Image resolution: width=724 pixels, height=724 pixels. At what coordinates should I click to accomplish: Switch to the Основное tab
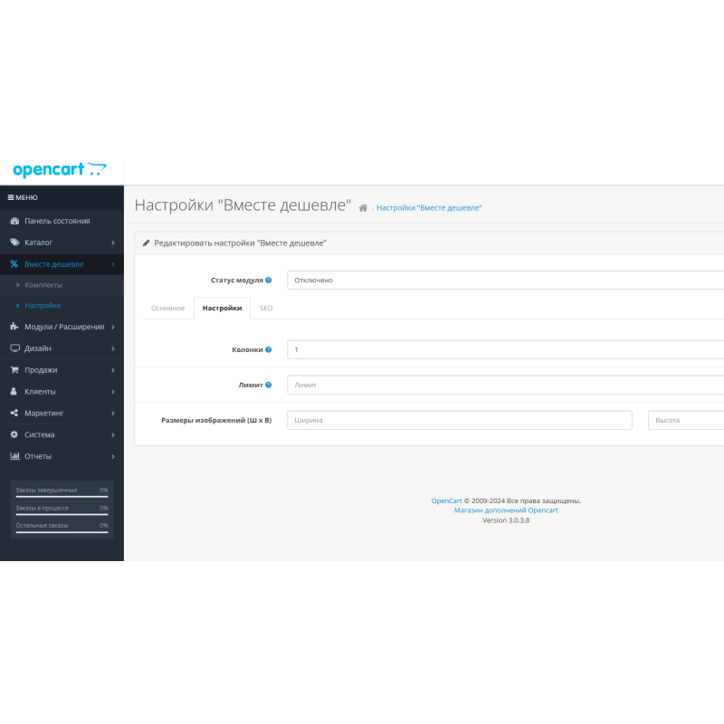pos(167,308)
